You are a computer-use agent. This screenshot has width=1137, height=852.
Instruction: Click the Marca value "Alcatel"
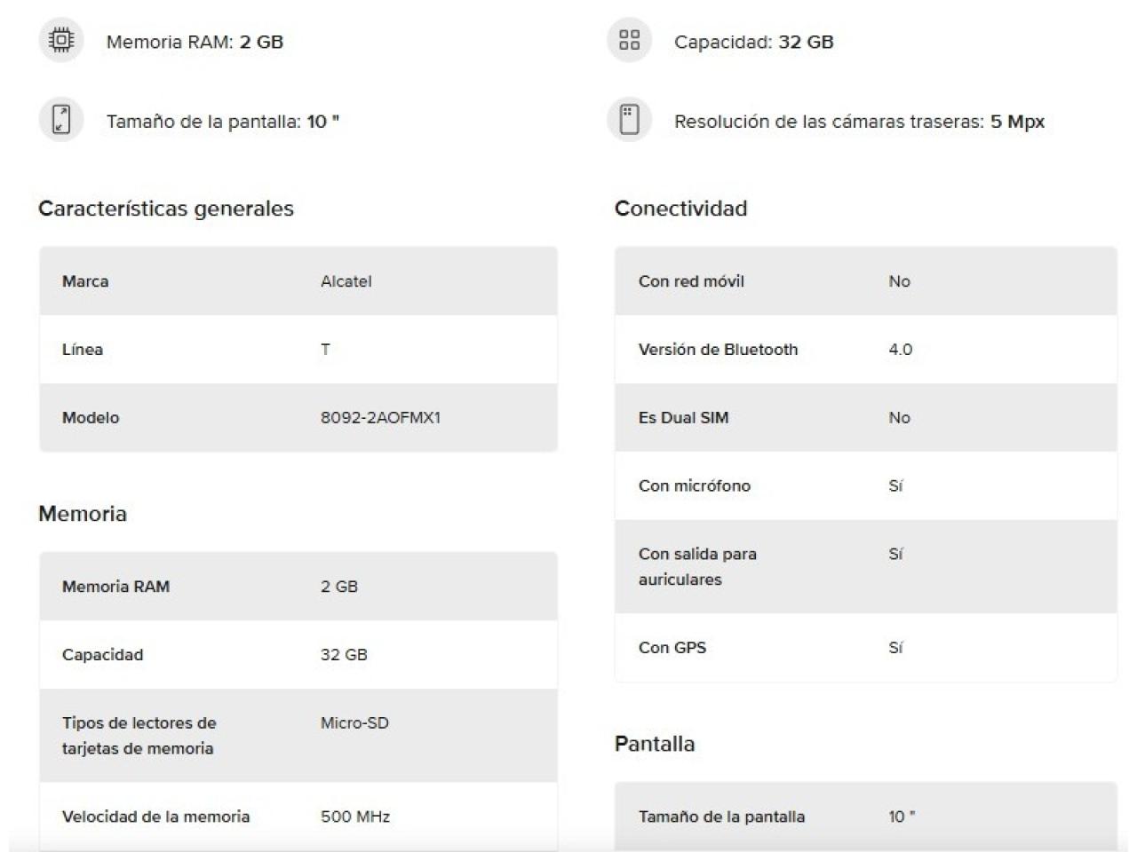pyautogui.click(x=346, y=281)
